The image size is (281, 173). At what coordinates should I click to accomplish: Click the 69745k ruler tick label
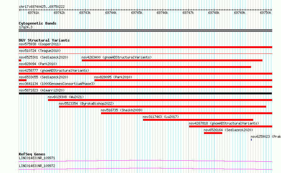137,13
